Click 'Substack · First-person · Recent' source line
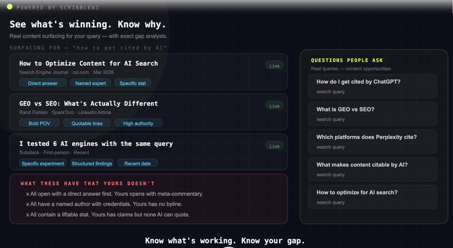The width and height of the screenshot is (453, 248). click(x=54, y=153)
